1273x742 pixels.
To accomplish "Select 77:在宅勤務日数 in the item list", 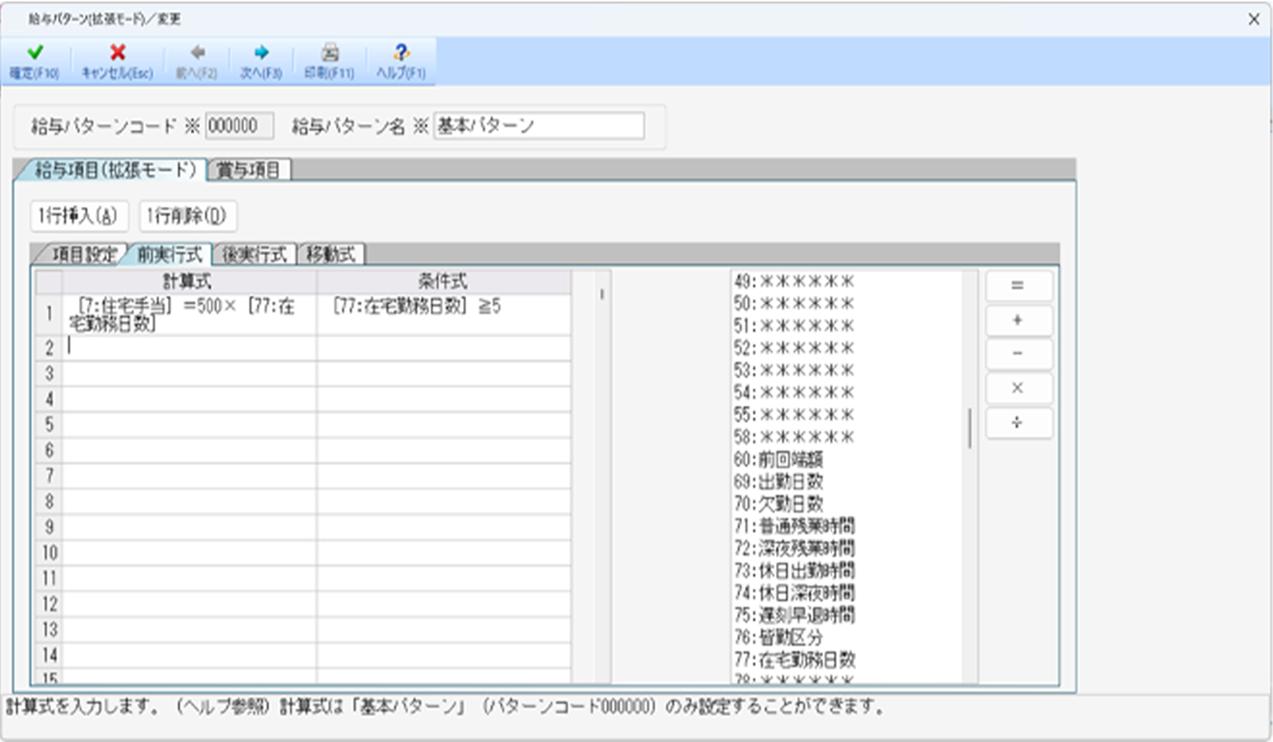I will [794, 659].
